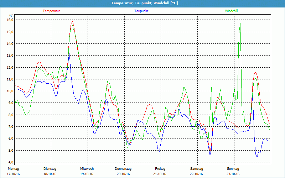Click the 9,0 y-axis value
The image size is (285, 178).
(x=11, y=103)
